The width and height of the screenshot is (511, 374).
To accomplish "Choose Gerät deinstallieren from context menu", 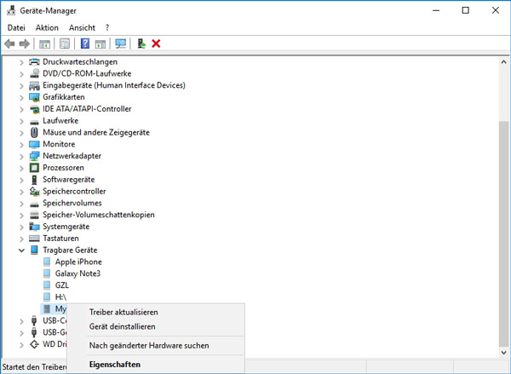I will 122,326.
